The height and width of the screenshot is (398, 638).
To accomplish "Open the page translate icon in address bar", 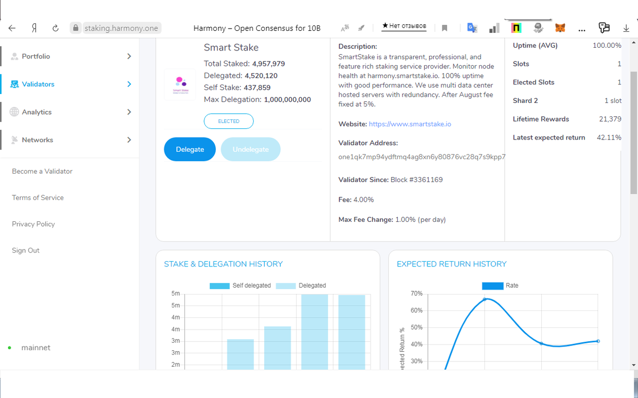I will (x=345, y=28).
